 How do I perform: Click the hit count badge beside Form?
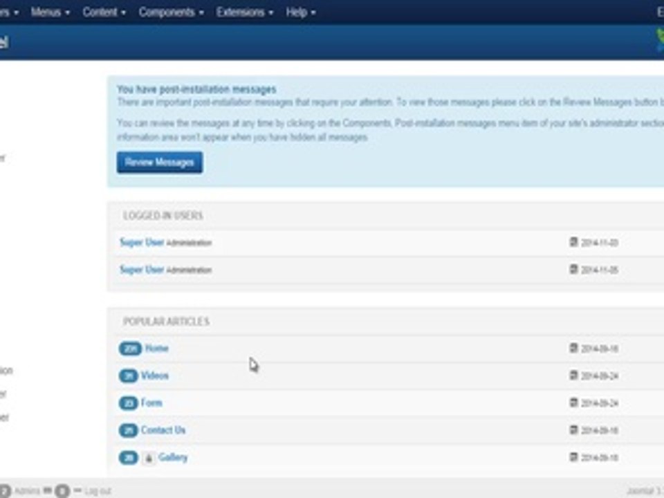(129, 403)
